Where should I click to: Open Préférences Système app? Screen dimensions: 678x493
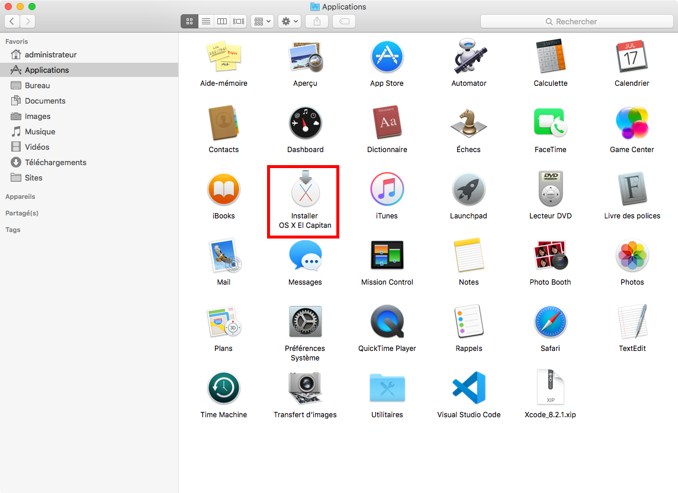click(x=305, y=323)
